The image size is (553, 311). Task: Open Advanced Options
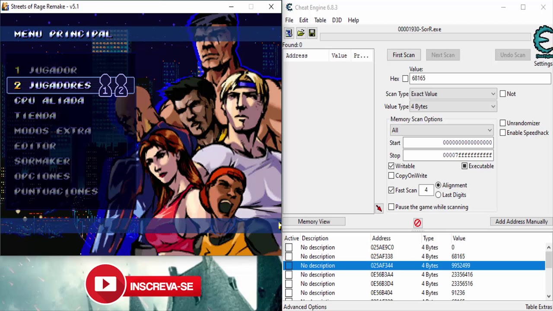pos(305,307)
